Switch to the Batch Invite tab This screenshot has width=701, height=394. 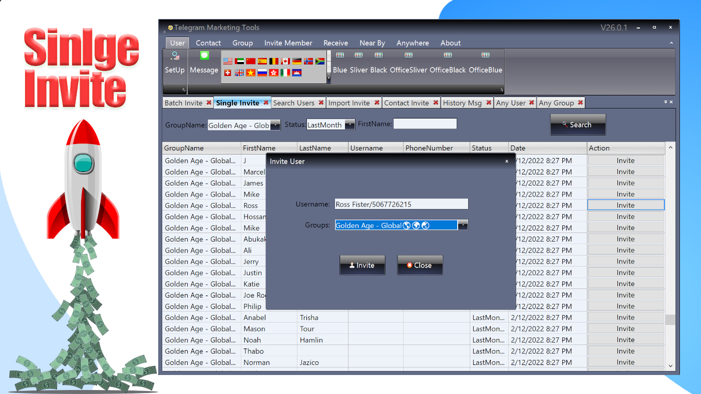tap(184, 102)
